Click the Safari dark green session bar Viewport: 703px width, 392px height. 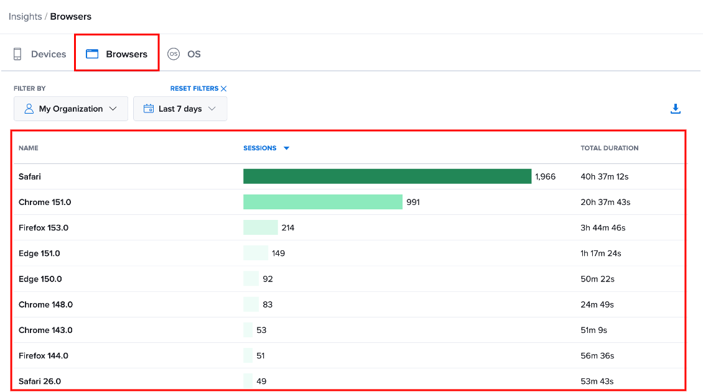click(388, 176)
